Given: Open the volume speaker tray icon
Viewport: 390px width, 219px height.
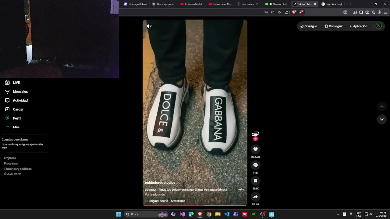Looking at the screenshot, I should pyautogui.click(x=371, y=214).
